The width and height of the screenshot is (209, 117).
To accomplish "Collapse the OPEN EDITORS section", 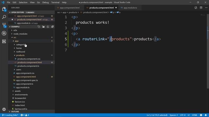I will click(18, 12).
